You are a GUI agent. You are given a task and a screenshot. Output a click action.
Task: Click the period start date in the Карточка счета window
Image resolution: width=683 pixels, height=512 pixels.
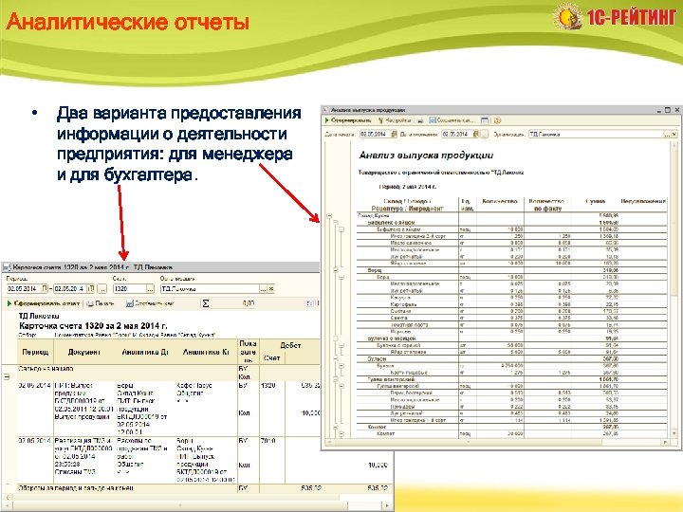tap(24, 288)
